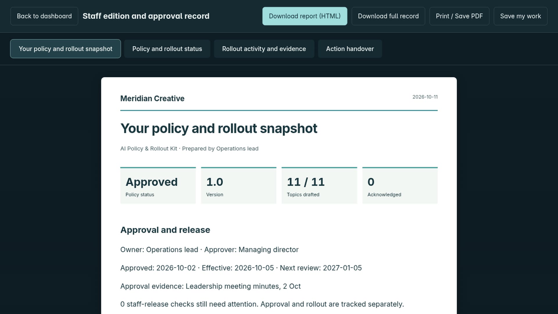This screenshot has height=314, width=558.
Task: Select the '11 / 11' Topics drafted card
Action: [319, 185]
